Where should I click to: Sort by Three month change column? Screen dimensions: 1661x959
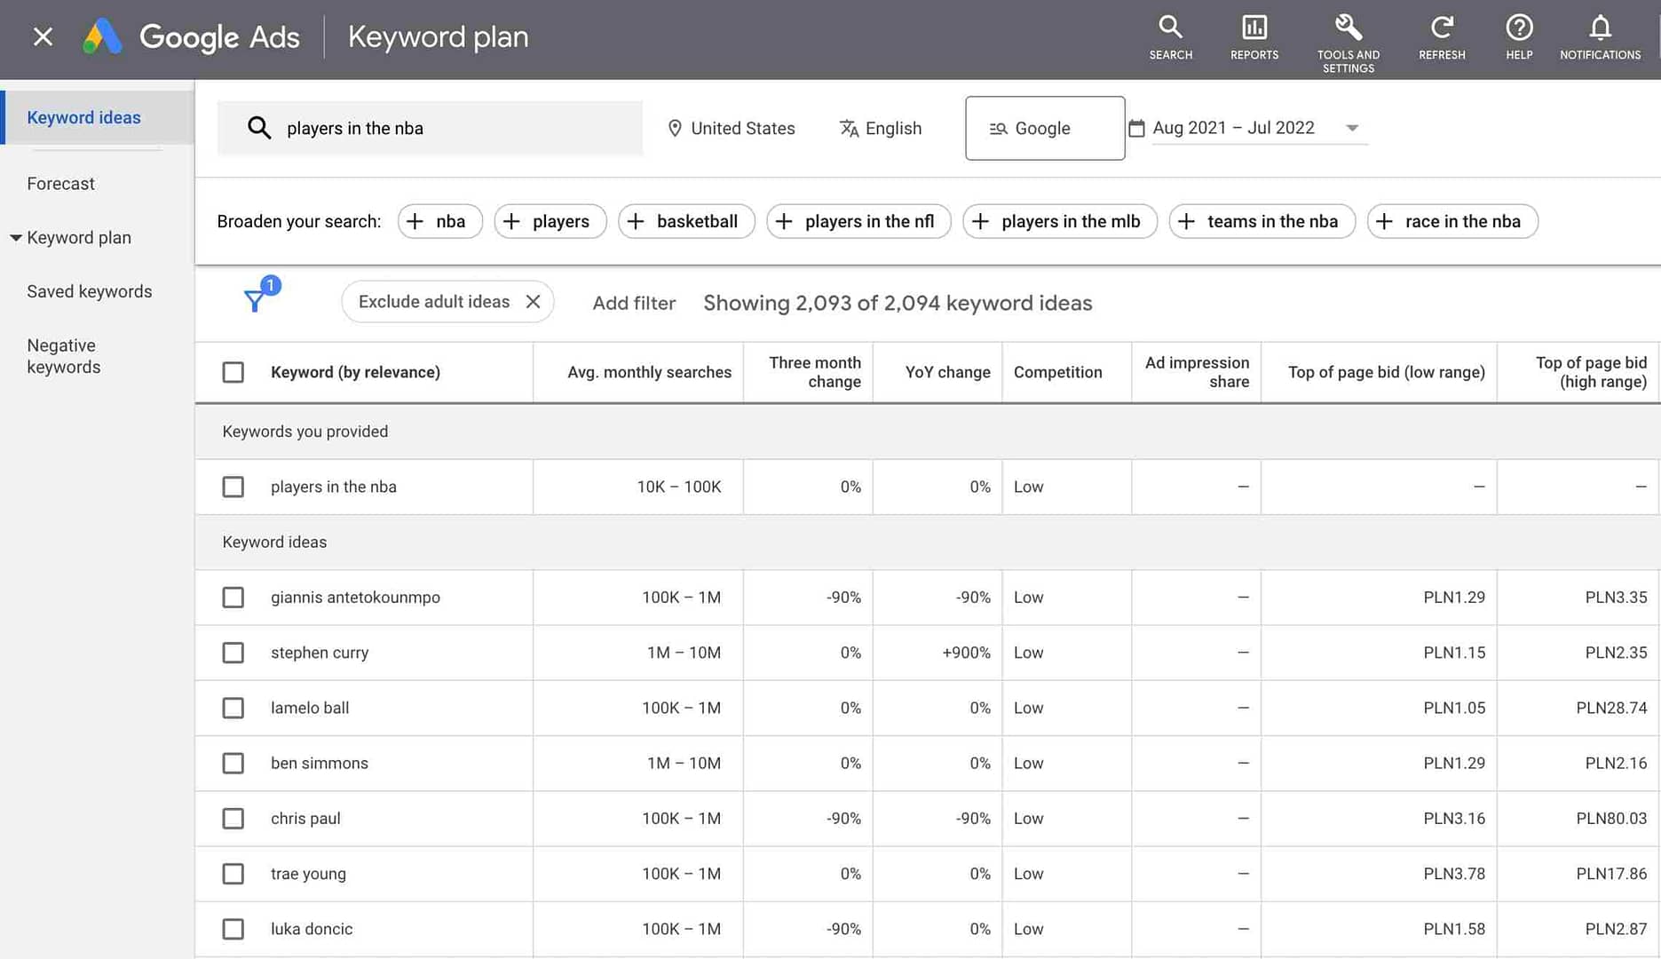815,372
